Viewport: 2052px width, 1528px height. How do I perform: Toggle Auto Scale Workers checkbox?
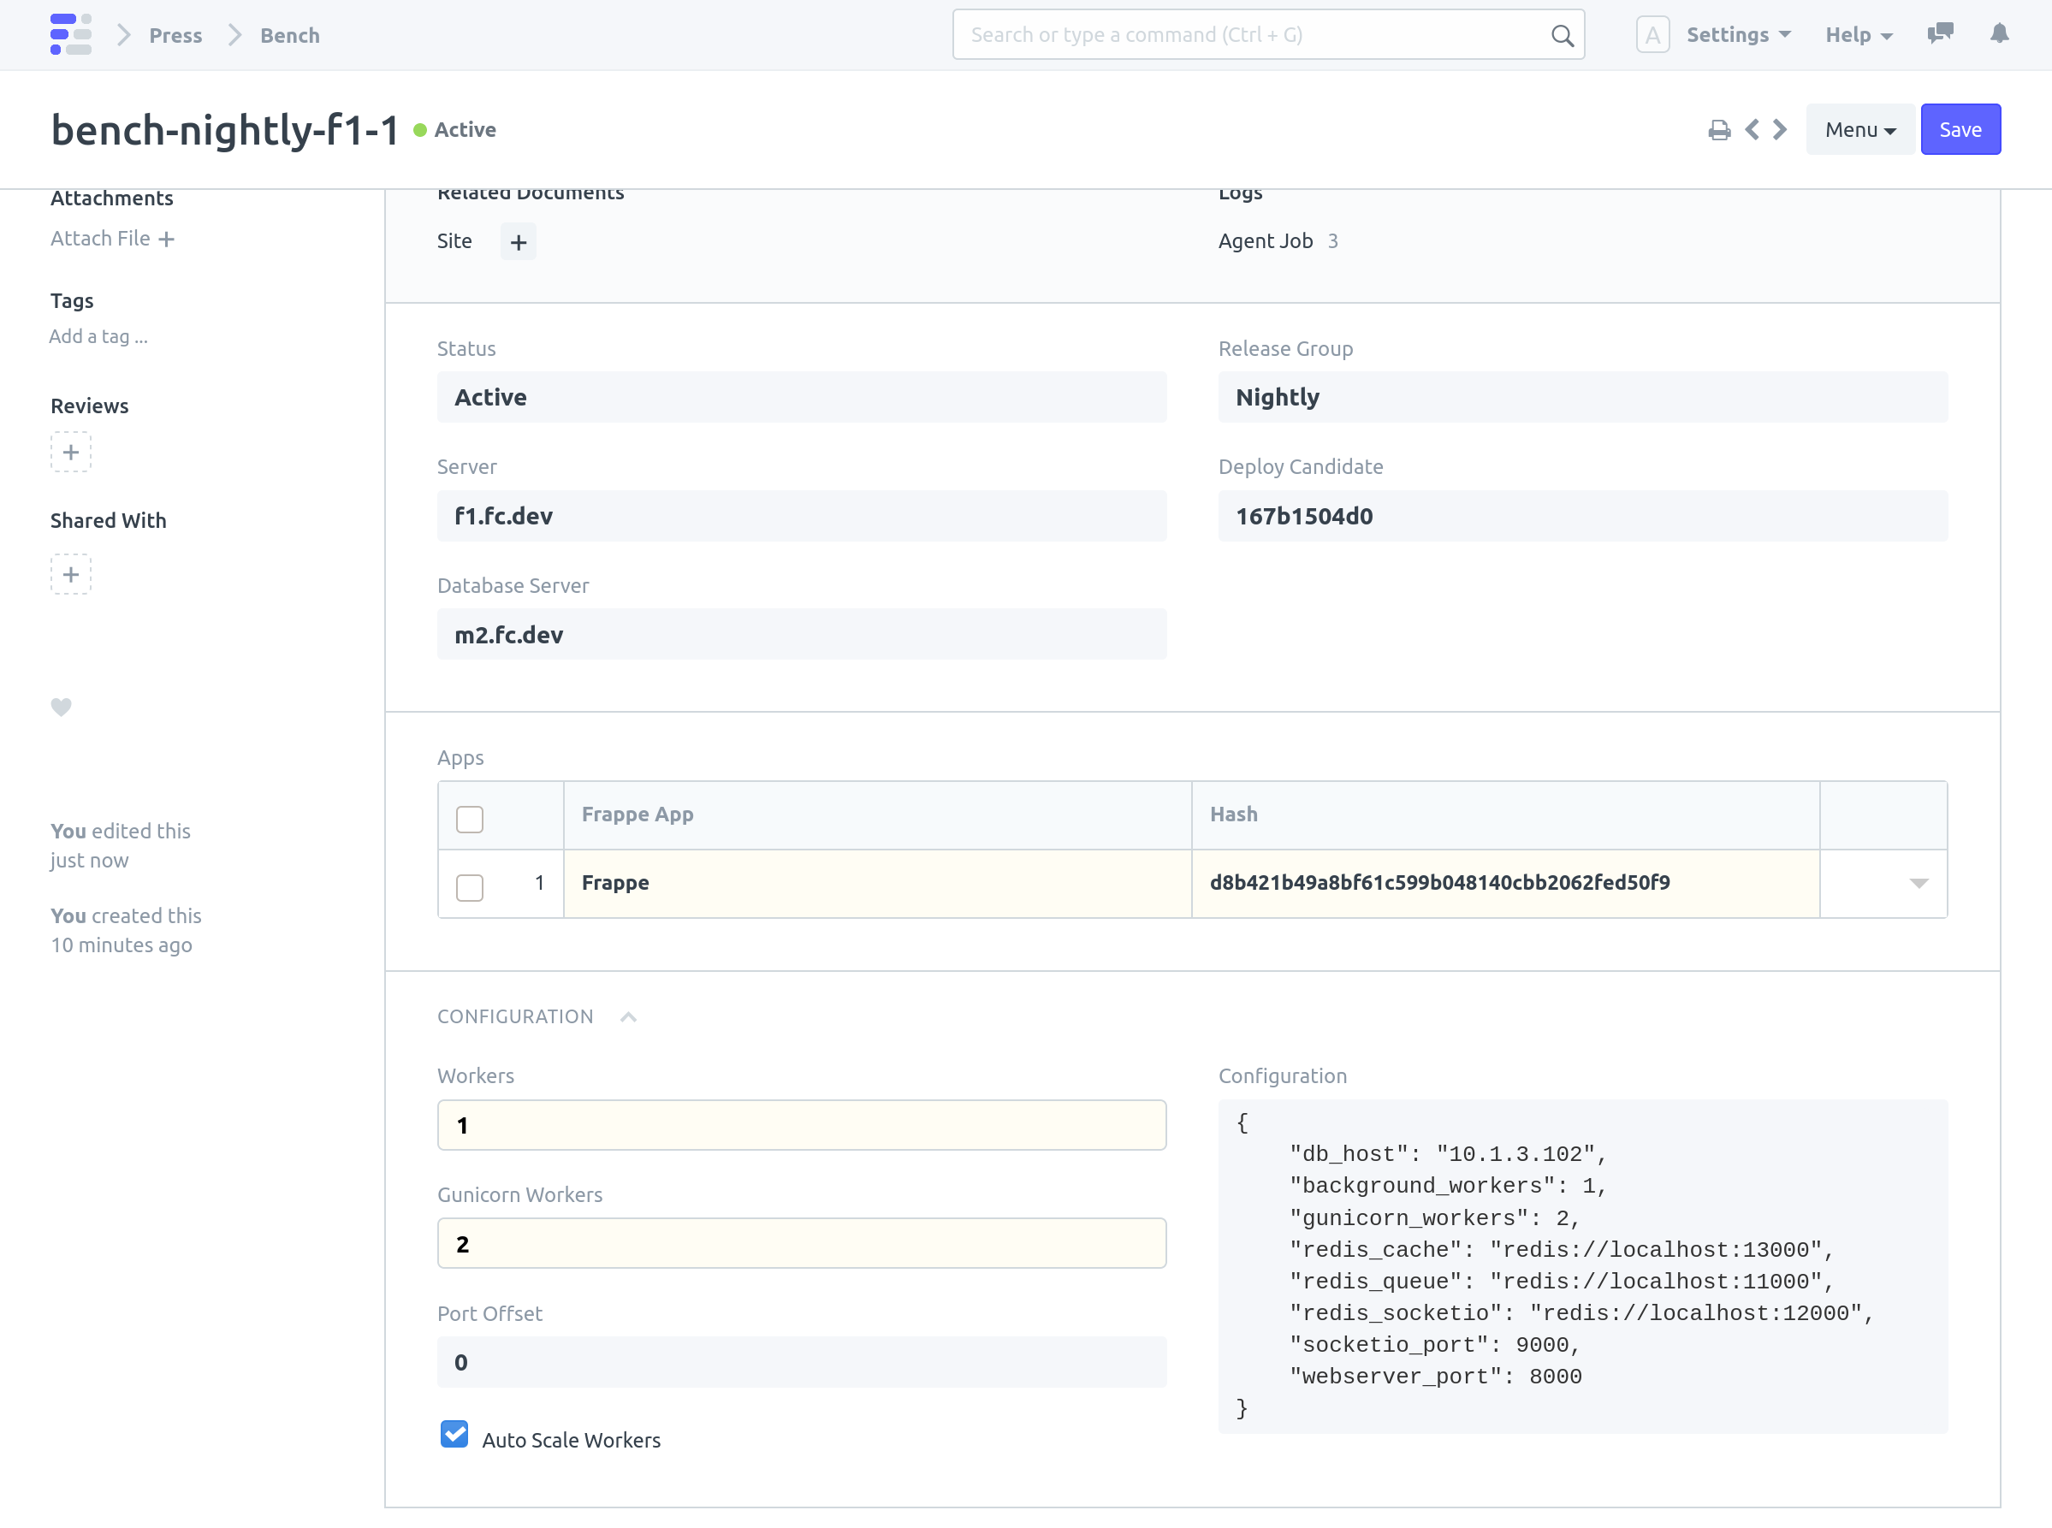[454, 1435]
